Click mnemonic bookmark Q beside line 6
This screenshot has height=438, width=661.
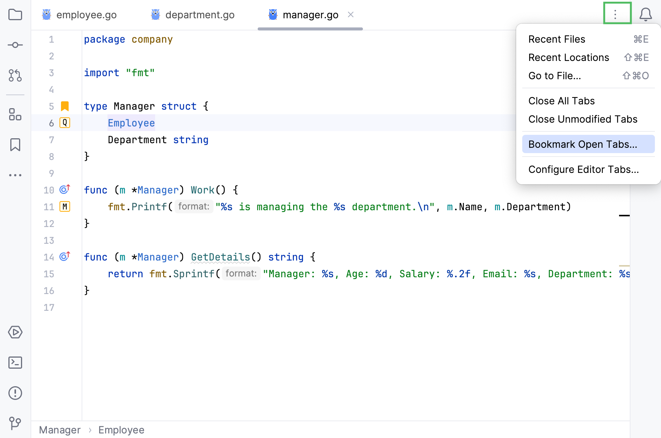click(x=64, y=123)
